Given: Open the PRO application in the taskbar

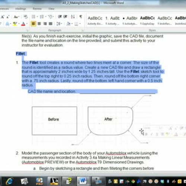Looking at the screenshot, I should (x=39, y=182).
